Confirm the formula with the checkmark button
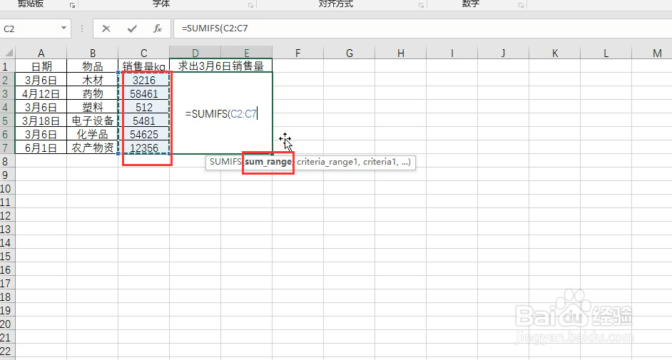Viewport: 672px width, 360px height. point(132,29)
